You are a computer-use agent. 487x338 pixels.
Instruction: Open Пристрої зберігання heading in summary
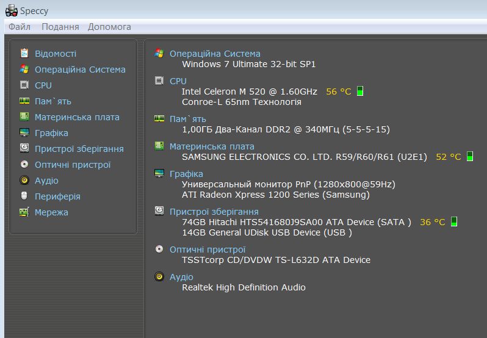point(214,212)
